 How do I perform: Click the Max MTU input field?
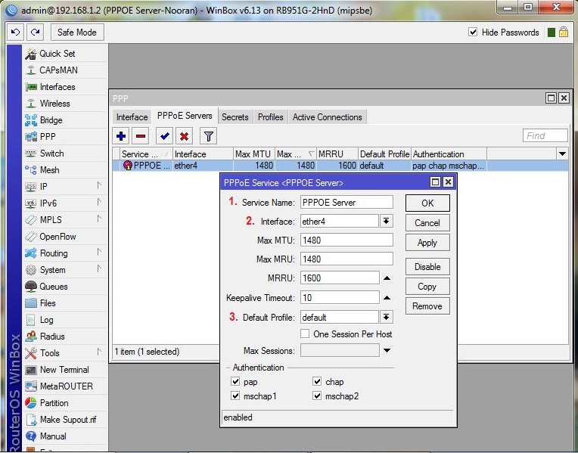coord(346,240)
